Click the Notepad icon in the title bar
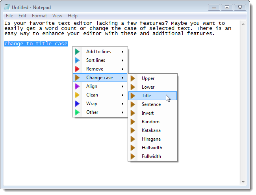Viewport: 256px width, 195px height. pyautogui.click(x=7, y=7)
